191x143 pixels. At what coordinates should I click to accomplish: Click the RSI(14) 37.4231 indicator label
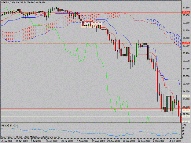[x=9, y=125]
